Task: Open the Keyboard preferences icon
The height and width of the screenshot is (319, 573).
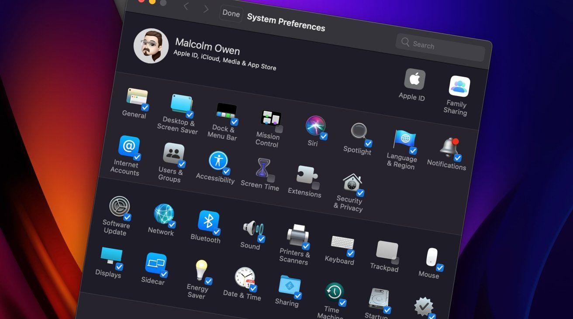Action: tap(342, 244)
